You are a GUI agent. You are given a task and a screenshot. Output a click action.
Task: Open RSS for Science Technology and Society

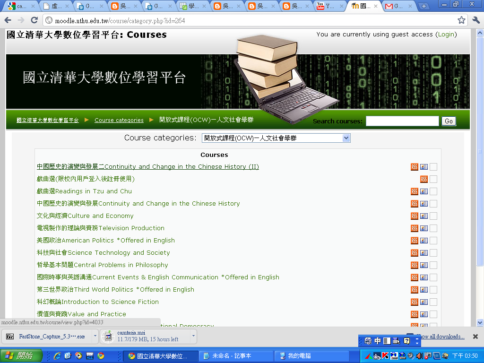[414, 253]
